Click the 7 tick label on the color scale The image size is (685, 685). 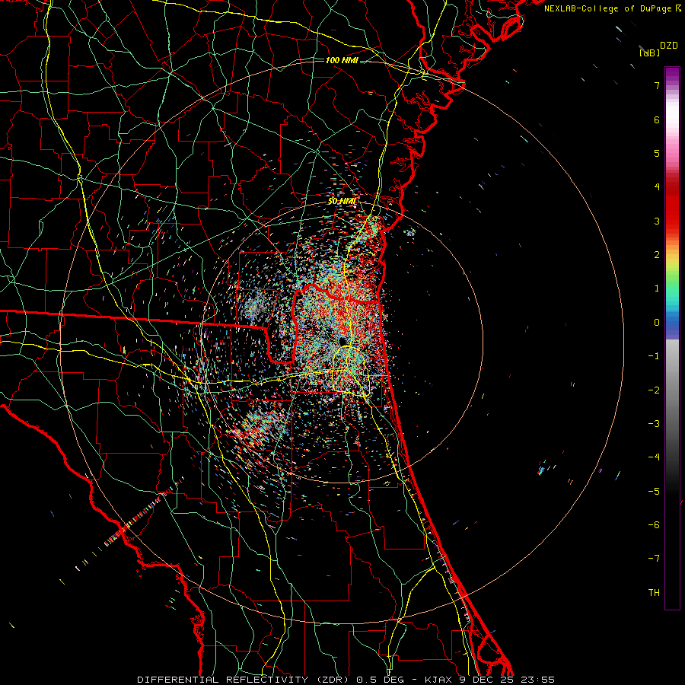tap(657, 85)
